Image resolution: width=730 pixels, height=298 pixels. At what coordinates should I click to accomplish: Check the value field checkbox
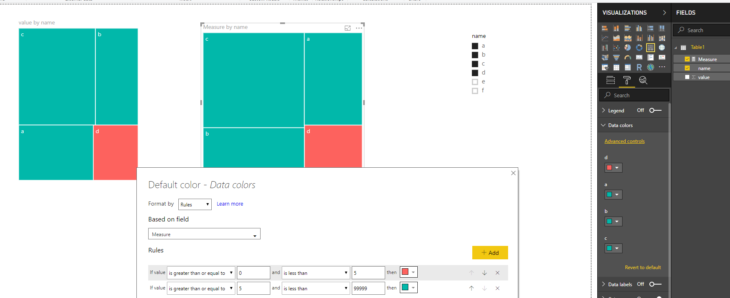pos(687,77)
